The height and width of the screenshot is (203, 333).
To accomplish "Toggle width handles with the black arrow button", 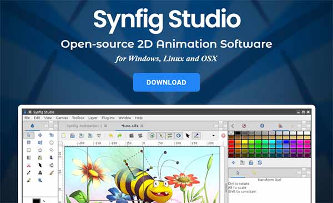I will coord(188,136).
